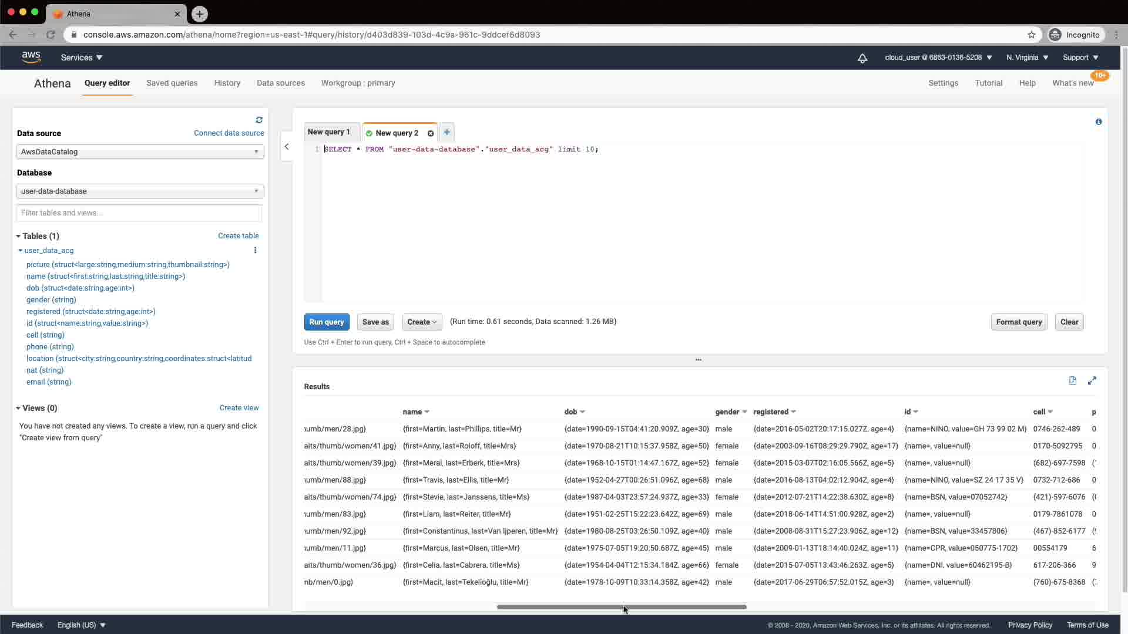The image size is (1128, 634).
Task: Download results as a file
Action: [x=1073, y=381]
